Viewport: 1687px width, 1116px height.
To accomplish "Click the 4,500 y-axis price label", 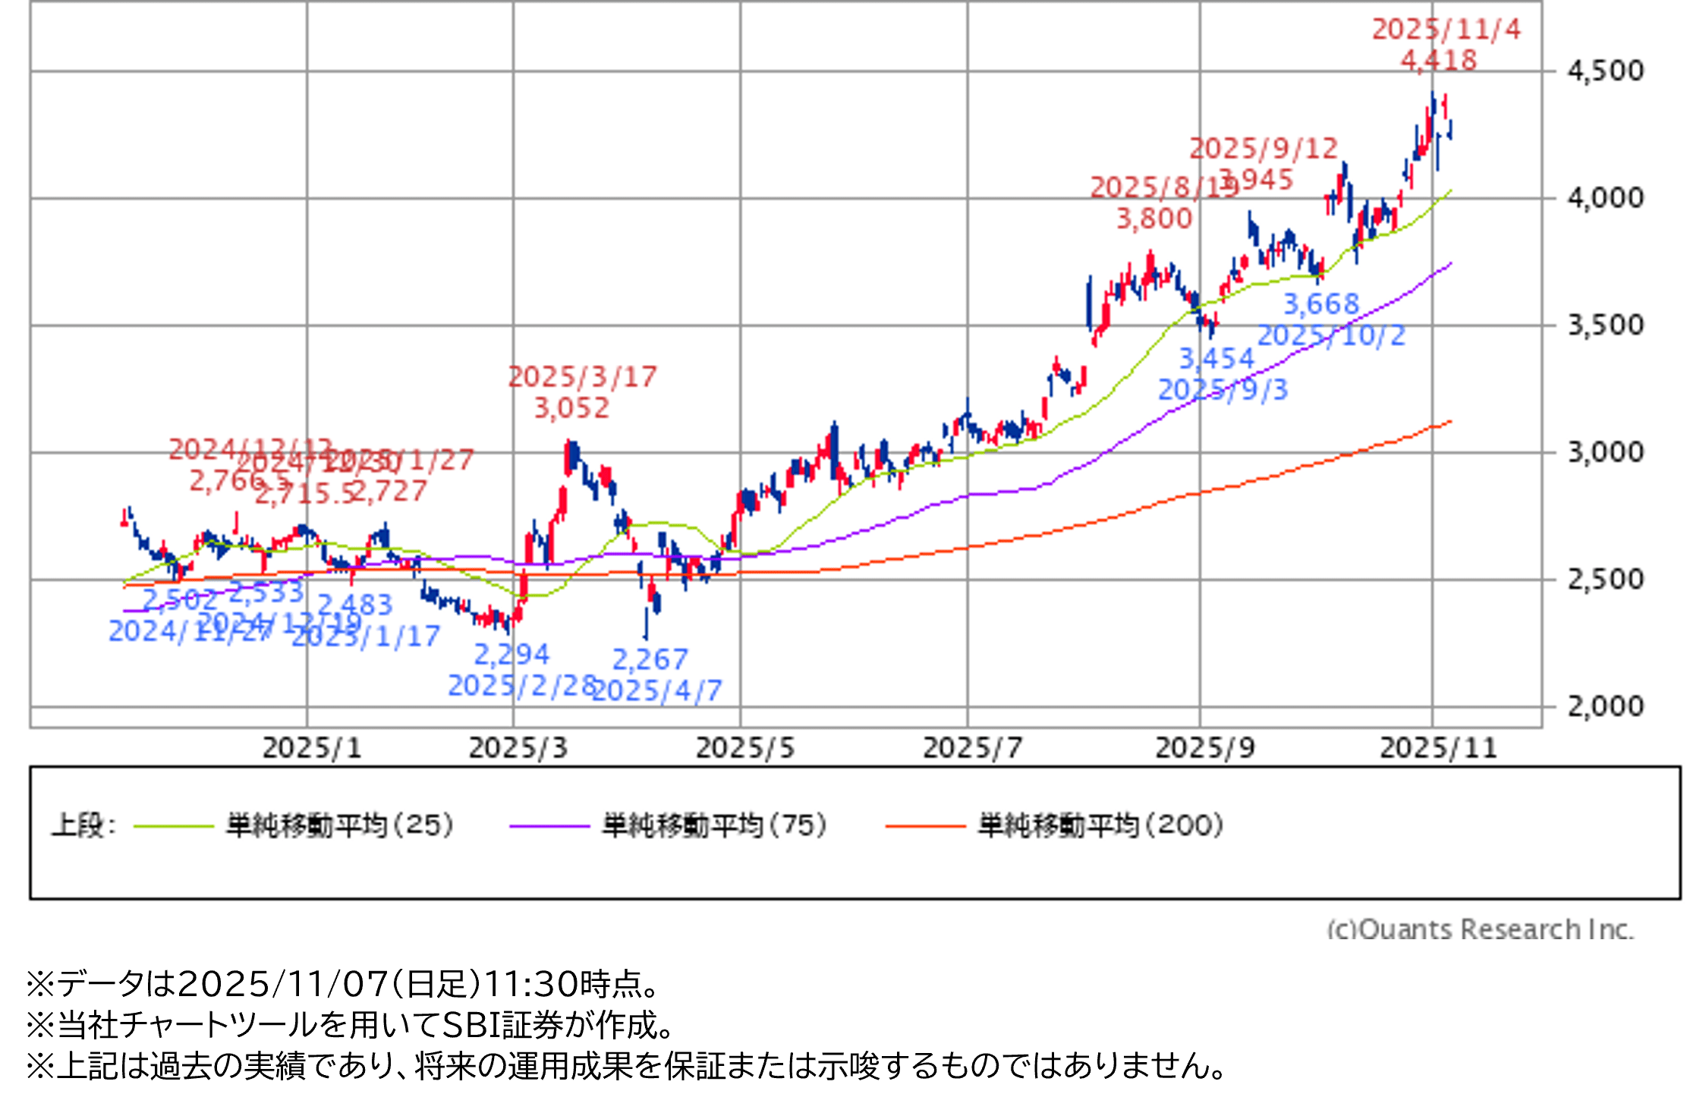I will coord(1605,71).
